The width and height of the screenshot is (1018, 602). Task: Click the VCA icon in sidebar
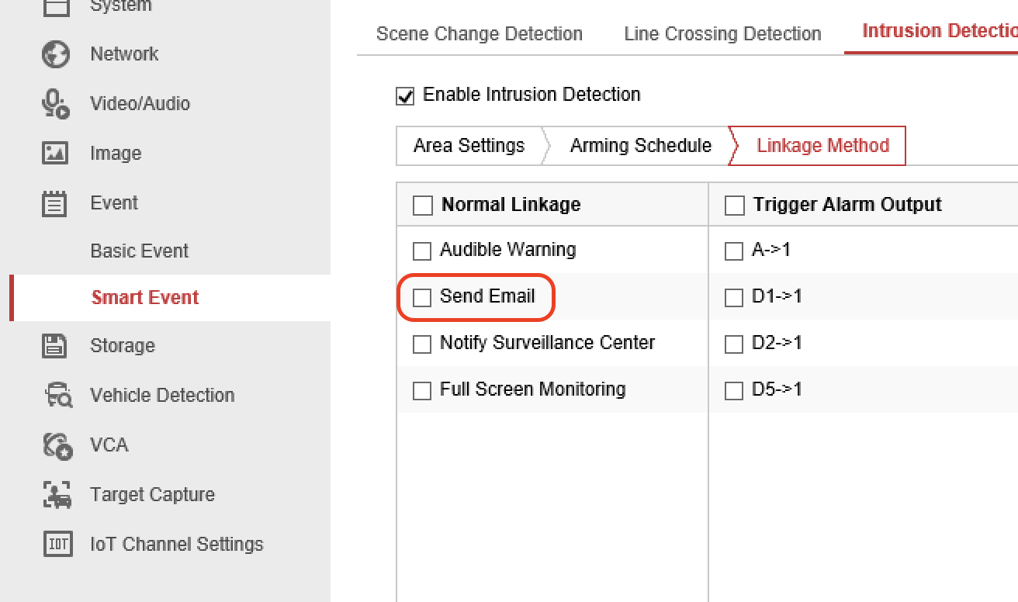pyautogui.click(x=57, y=445)
